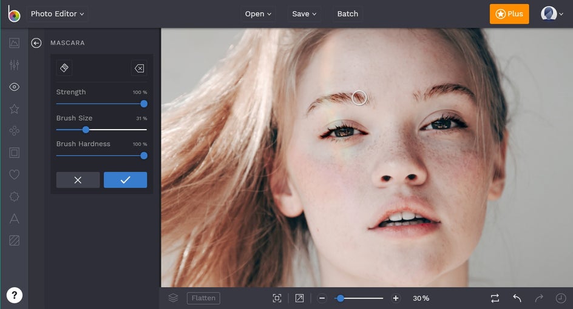Click the zoom level slider handle
Viewport: 573px width, 309px height.
coord(341,299)
